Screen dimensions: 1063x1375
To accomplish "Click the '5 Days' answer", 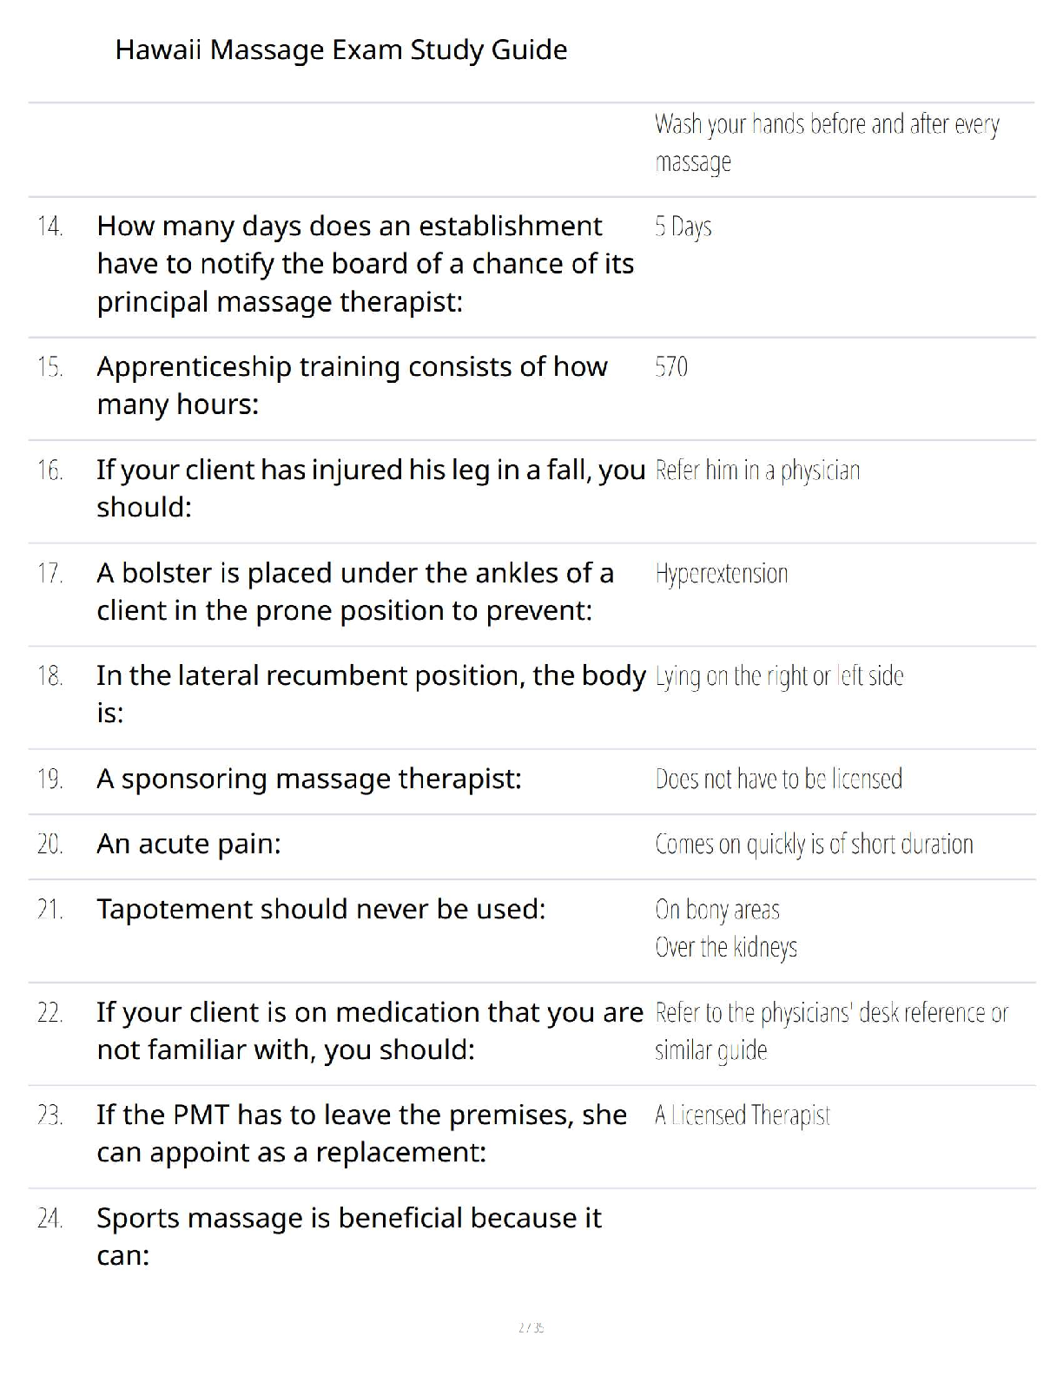I will click(x=683, y=227).
